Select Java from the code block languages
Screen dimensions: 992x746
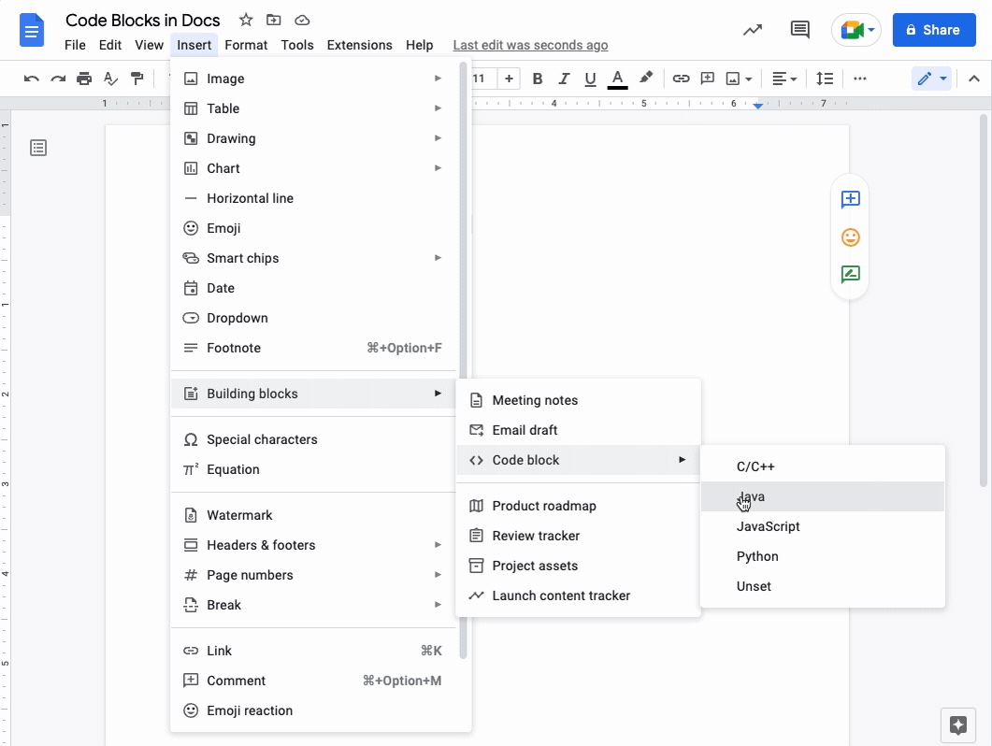point(751,496)
